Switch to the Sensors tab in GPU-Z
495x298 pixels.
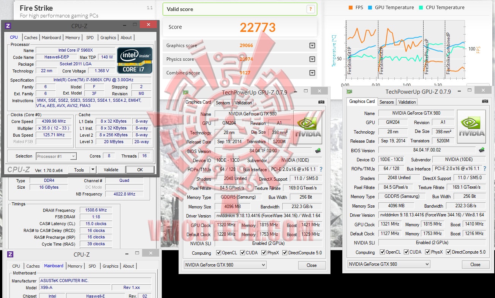pos(223,102)
